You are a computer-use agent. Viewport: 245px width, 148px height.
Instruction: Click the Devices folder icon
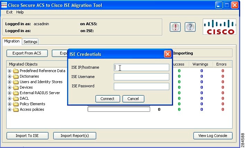[16, 87]
